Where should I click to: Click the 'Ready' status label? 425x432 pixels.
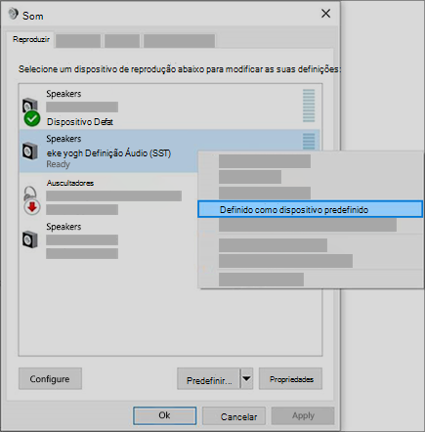[59, 164]
